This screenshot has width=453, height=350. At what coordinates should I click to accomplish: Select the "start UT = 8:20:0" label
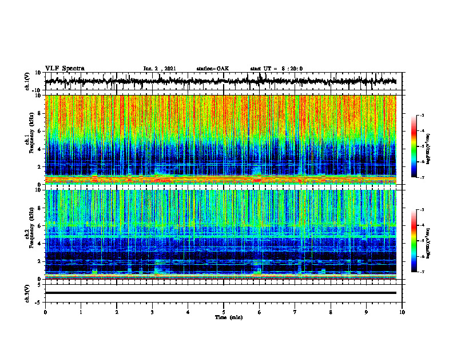276,69
